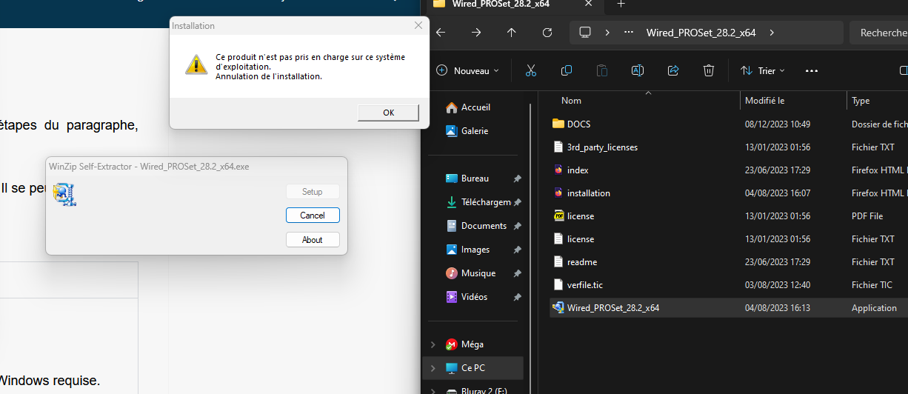Go up one folder level in Explorer
The height and width of the screenshot is (394, 908).
[x=512, y=33]
